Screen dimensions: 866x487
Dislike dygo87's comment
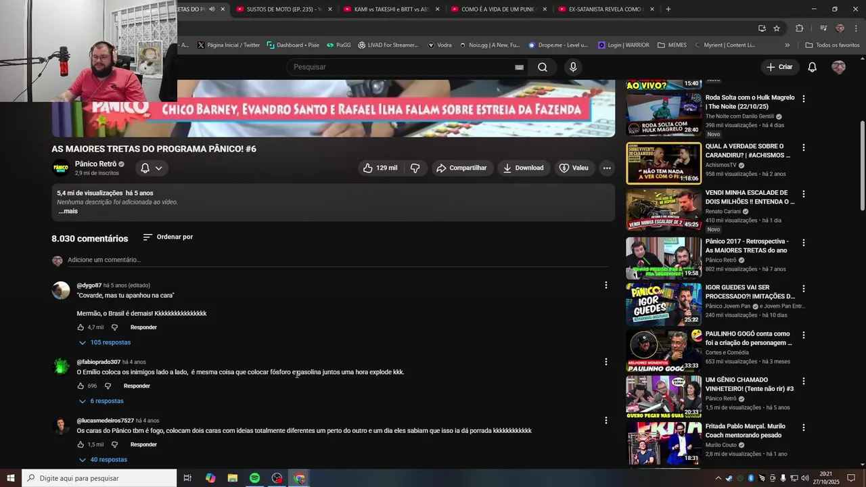tap(114, 327)
